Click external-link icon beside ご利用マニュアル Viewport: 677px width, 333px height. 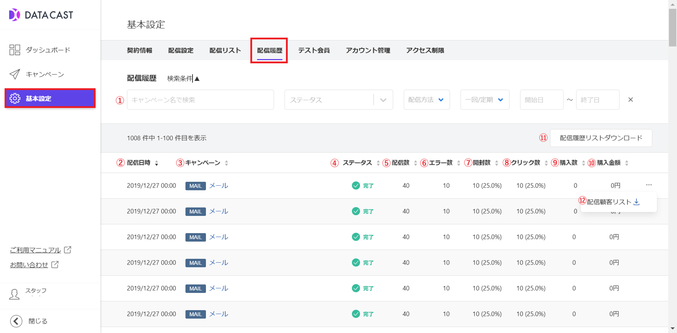pos(68,250)
